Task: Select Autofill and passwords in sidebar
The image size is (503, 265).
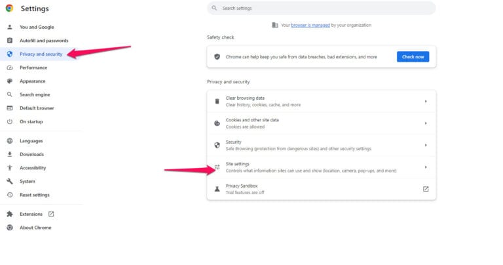Action: 44,41
